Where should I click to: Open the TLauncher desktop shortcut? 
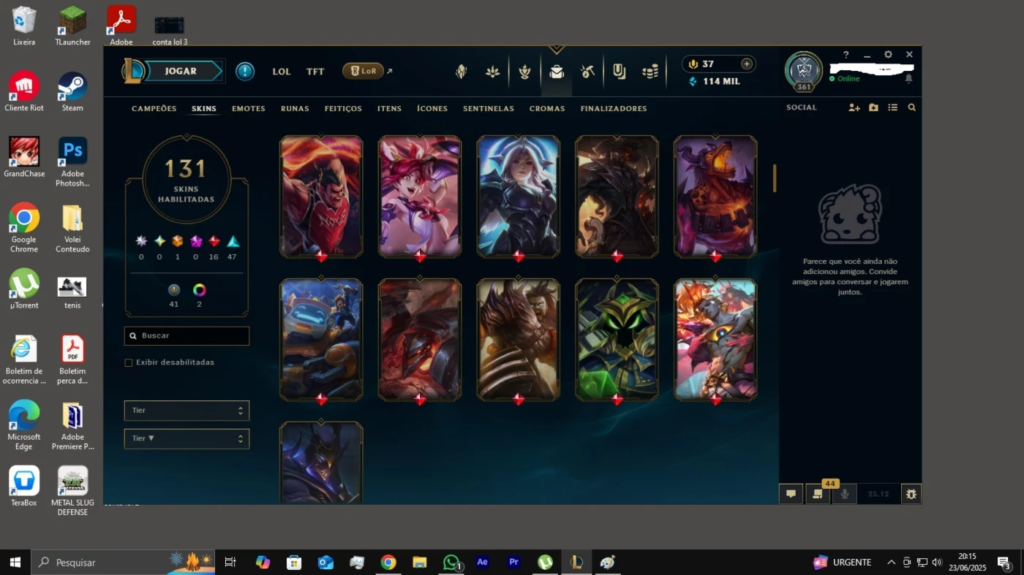72,26
